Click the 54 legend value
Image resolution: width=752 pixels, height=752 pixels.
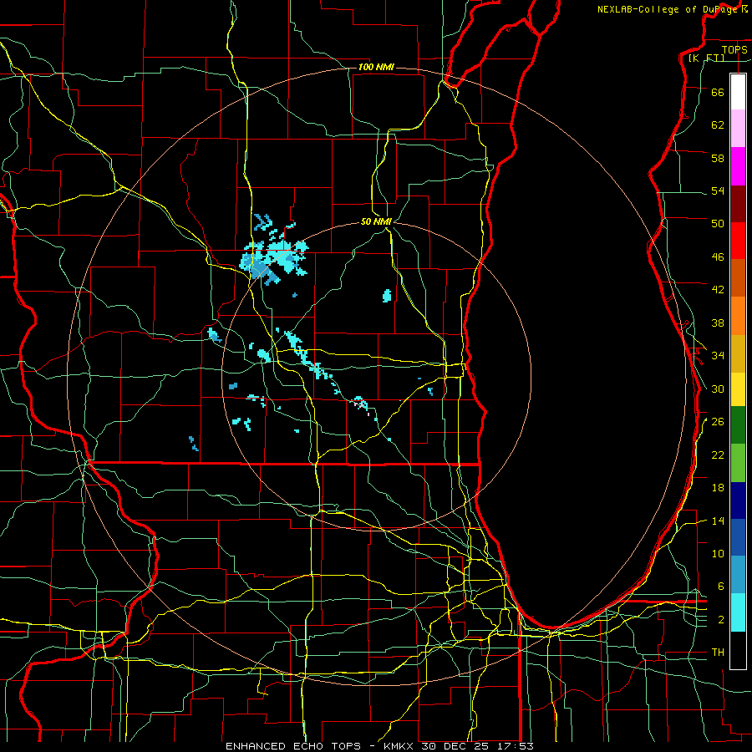[x=718, y=191]
